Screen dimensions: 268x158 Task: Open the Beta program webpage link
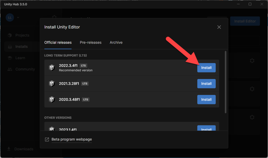[72, 139]
